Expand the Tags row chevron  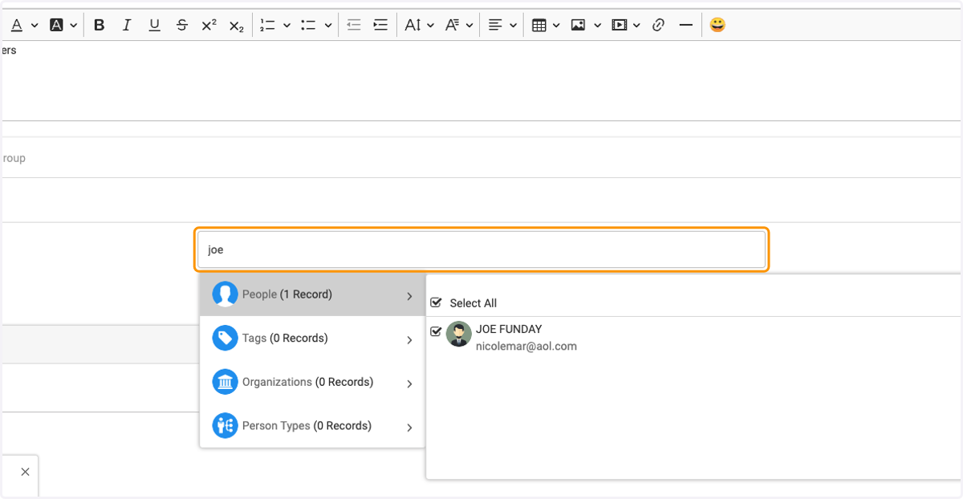tap(409, 340)
